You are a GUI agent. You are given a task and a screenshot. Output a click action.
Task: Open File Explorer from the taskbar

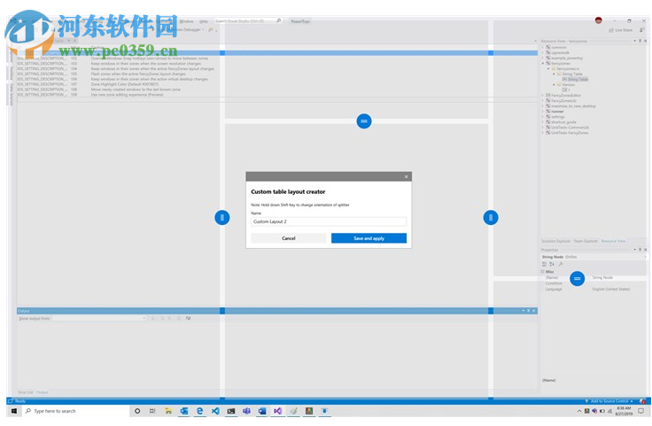pos(168,411)
